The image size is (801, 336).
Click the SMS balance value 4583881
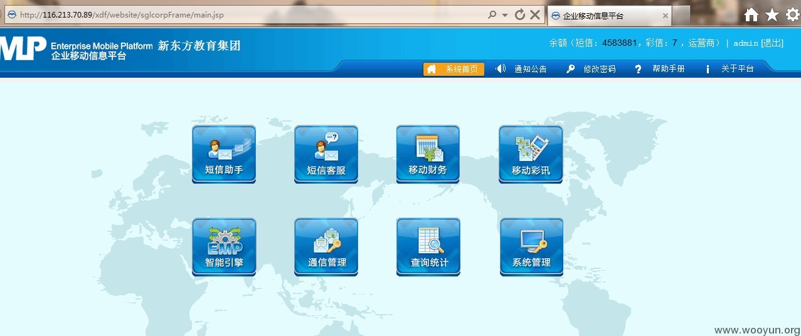[619, 43]
